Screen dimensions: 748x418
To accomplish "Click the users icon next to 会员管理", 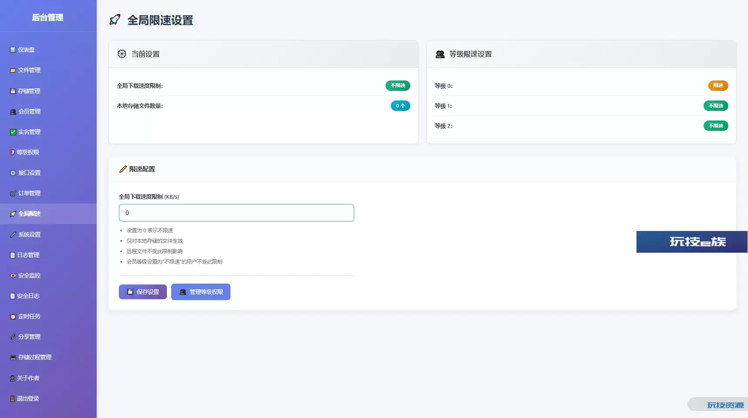I will pos(13,112).
